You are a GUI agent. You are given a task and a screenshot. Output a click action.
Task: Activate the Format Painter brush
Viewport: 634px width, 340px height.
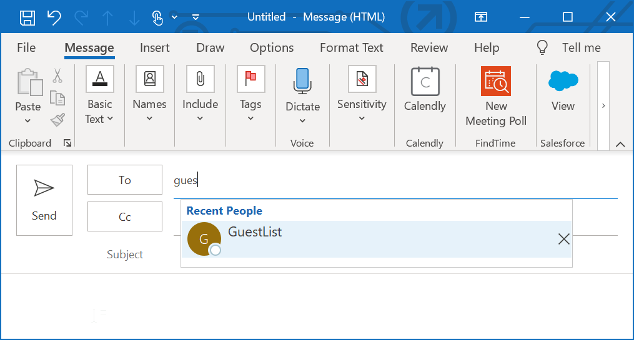click(57, 120)
